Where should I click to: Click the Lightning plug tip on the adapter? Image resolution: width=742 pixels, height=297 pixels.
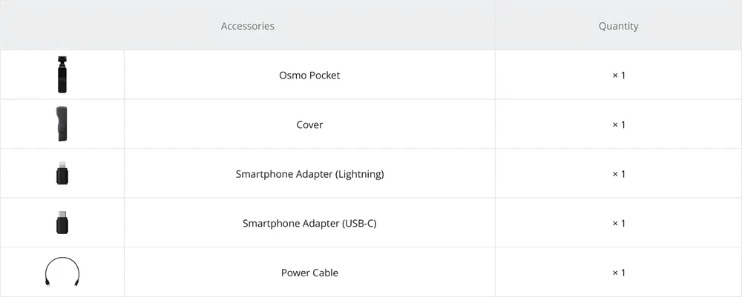[x=62, y=166]
